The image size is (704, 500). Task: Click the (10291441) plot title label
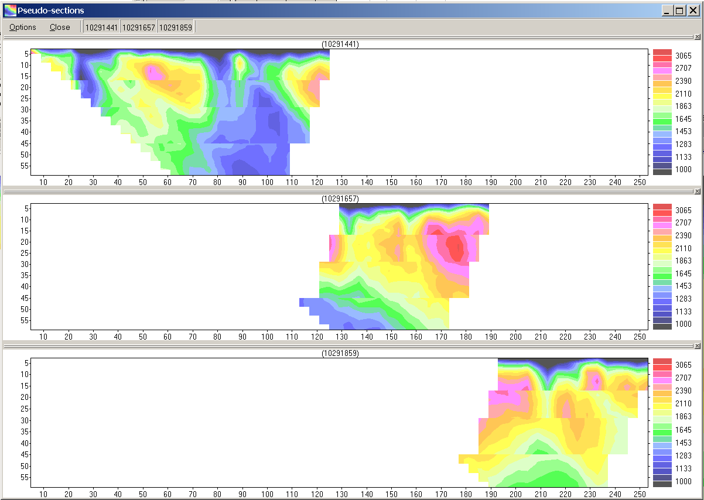tap(341, 44)
